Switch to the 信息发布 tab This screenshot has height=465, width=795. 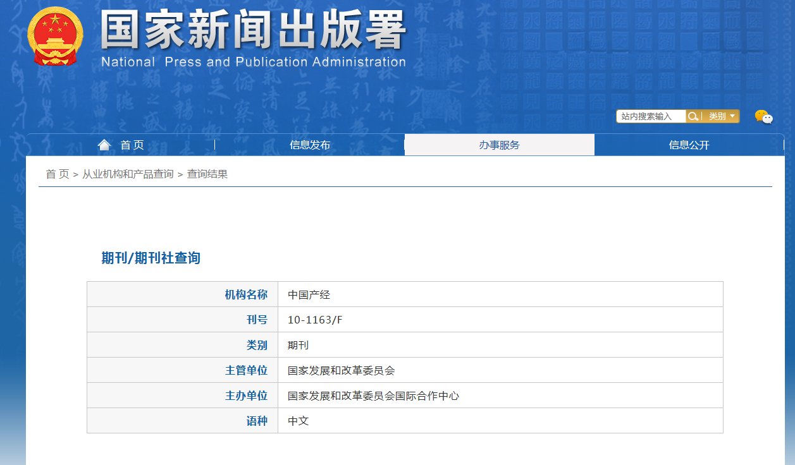pyautogui.click(x=309, y=145)
